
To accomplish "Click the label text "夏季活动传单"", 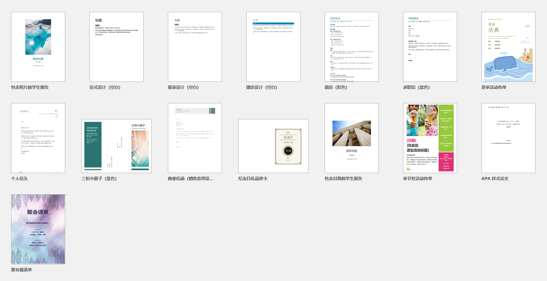I will tap(494, 87).
